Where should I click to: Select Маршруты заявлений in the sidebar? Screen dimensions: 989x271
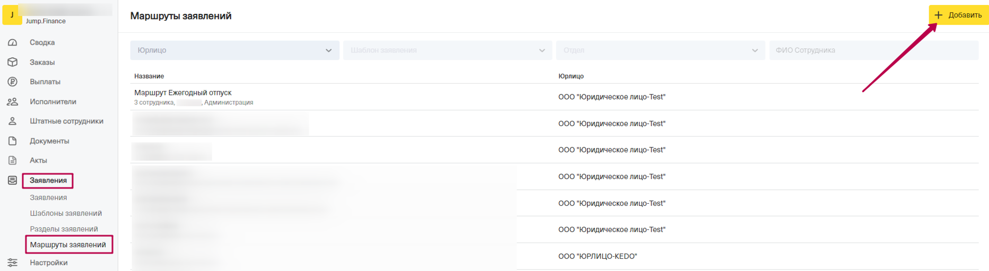pyautogui.click(x=68, y=245)
